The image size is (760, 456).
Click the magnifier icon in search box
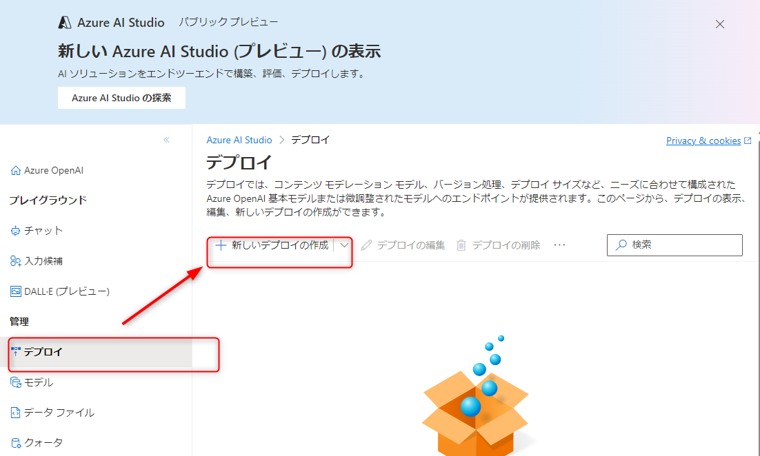tap(621, 245)
